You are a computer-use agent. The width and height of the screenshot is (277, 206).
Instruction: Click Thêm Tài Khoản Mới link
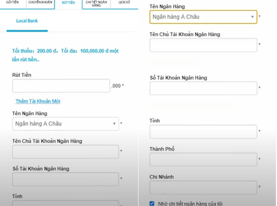pos(38,101)
